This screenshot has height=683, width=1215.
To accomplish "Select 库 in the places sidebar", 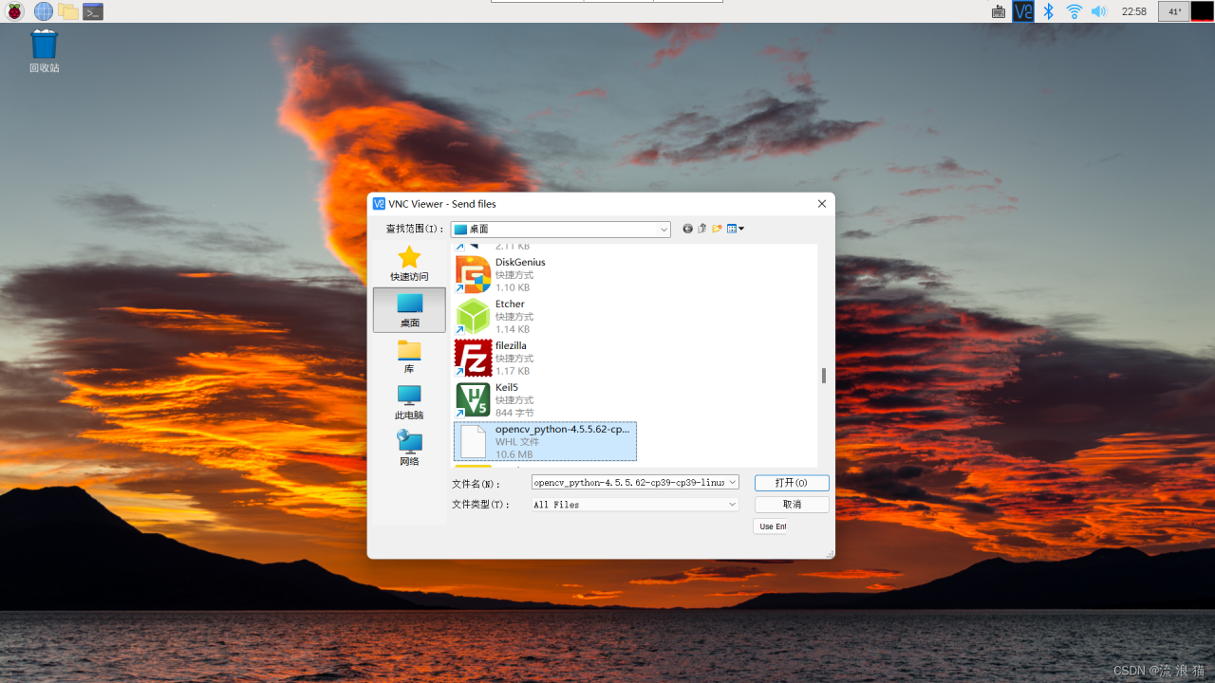I will 409,356.
